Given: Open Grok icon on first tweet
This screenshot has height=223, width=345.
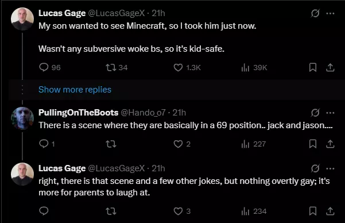Looking at the screenshot, I should coord(315,13).
